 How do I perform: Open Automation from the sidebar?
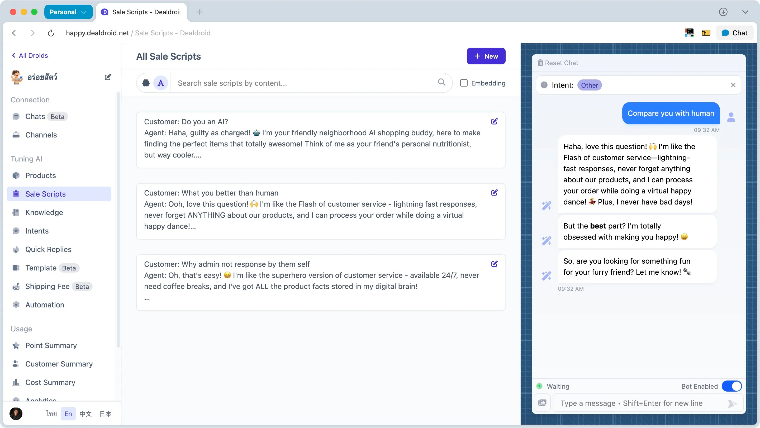click(x=45, y=305)
